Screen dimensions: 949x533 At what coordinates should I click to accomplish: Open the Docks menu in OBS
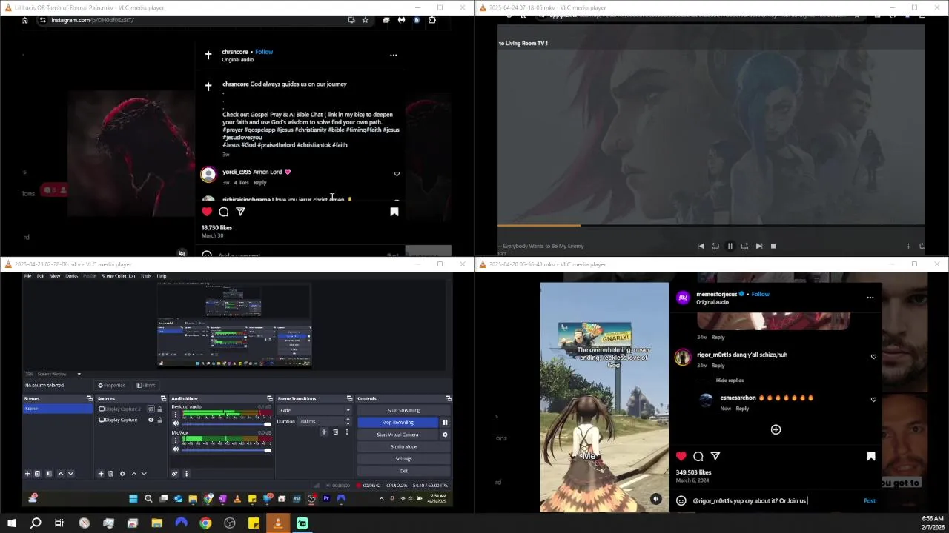72,276
